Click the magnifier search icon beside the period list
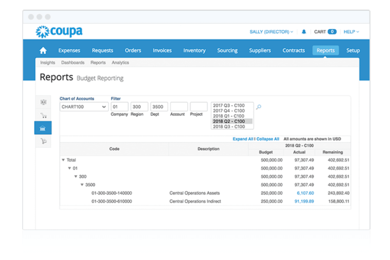390x260 pixels. [x=259, y=107]
